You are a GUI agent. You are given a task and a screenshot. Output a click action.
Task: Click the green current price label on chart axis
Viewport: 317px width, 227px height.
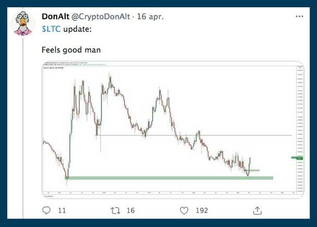[x=297, y=158]
